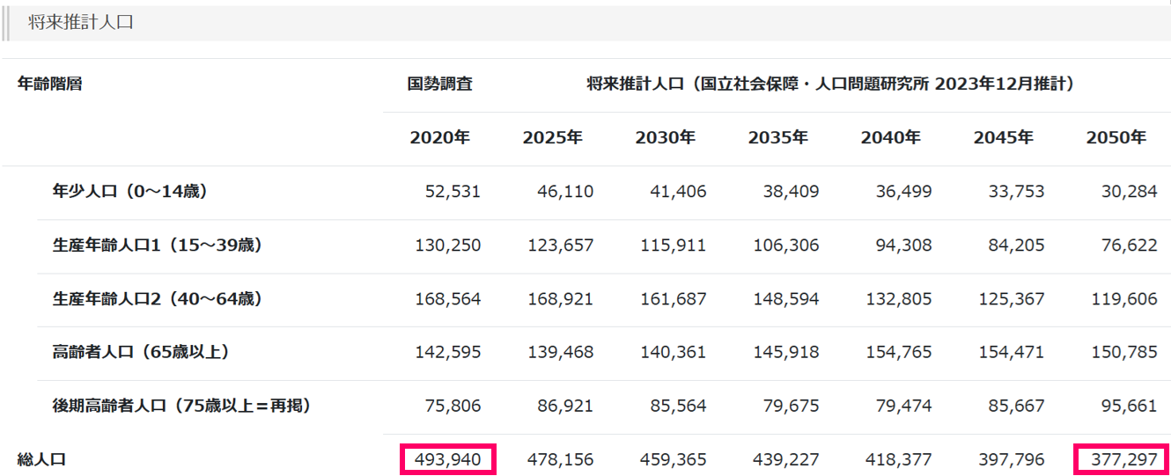Click the 年齢階層 column header
This screenshot has height=476, width=1171.
[x=50, y=84]
